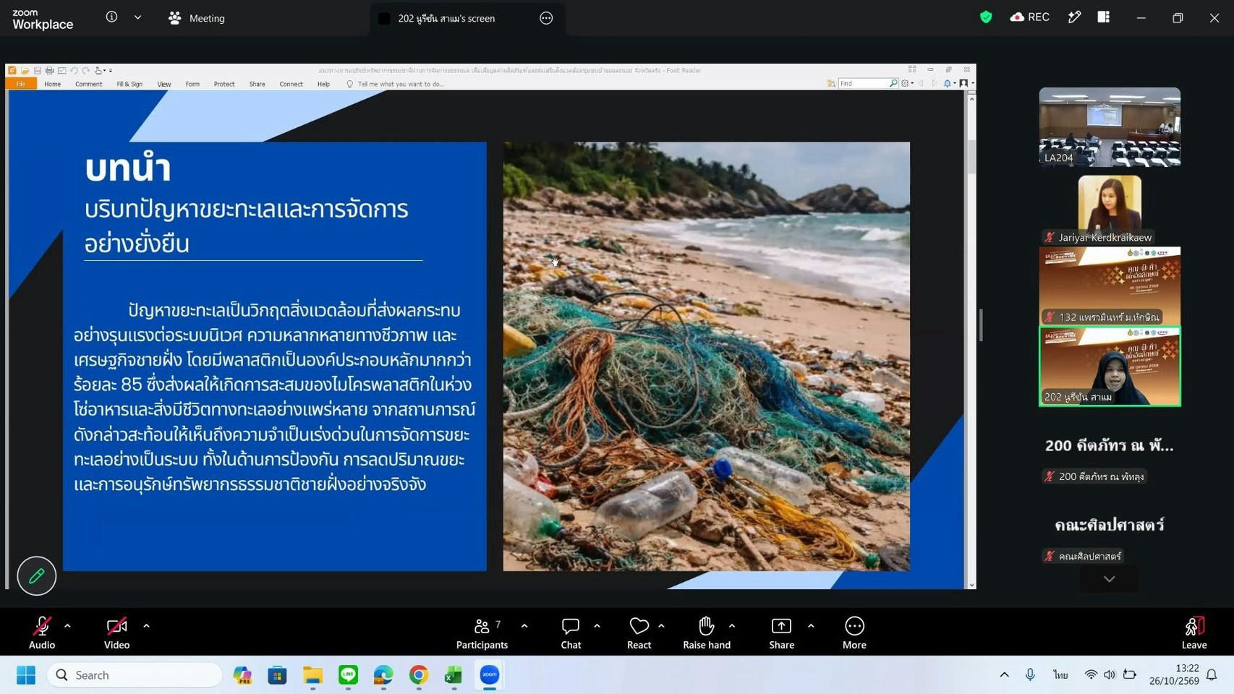Leave the Zoom meeting
This screenshot has width=1234, height=694.
tap(1194, 632)
